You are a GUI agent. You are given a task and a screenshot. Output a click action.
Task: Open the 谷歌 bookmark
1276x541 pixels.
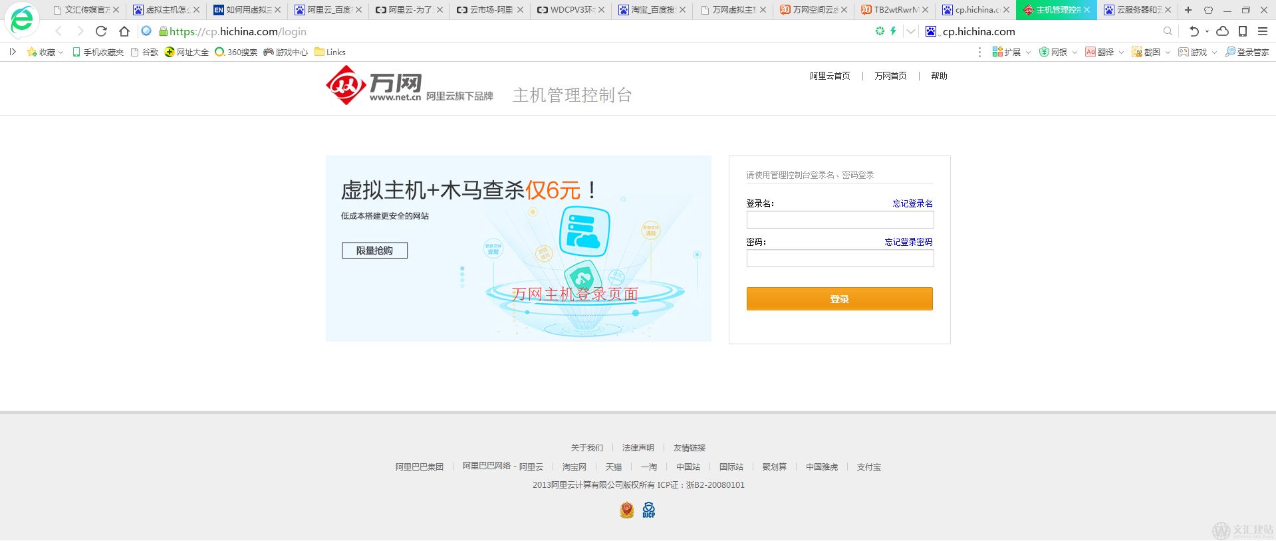tap(144, 52)
